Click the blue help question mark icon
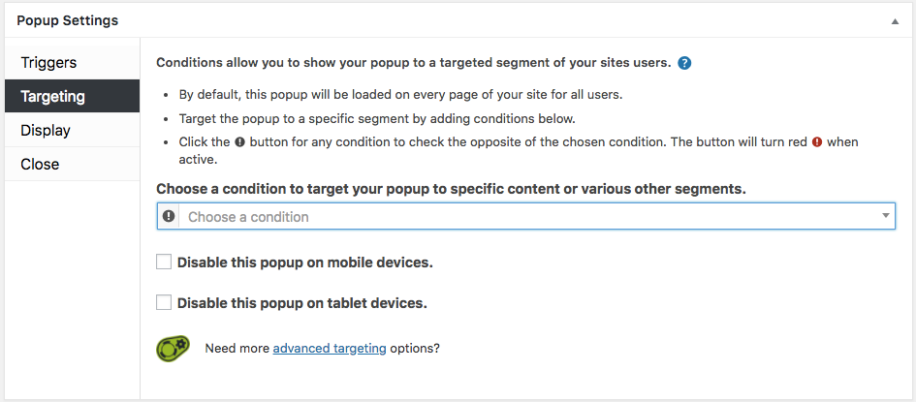The image size is (916, 402). (684, 63)
